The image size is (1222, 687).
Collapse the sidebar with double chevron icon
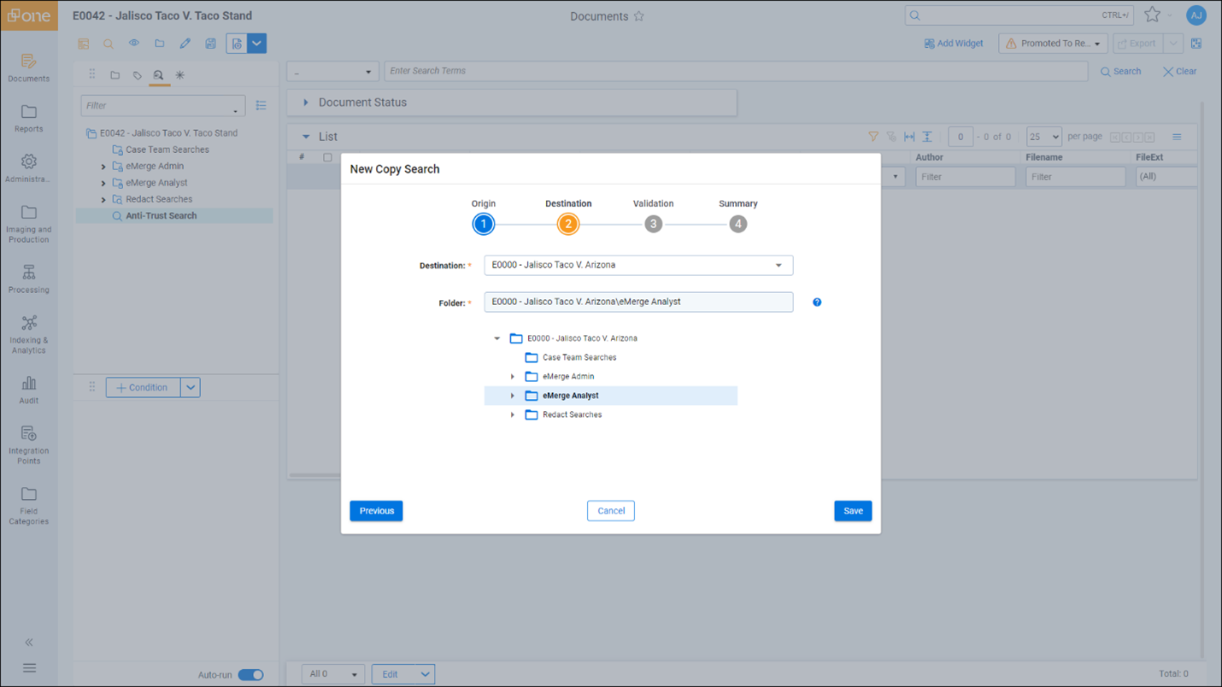point(29,643)
